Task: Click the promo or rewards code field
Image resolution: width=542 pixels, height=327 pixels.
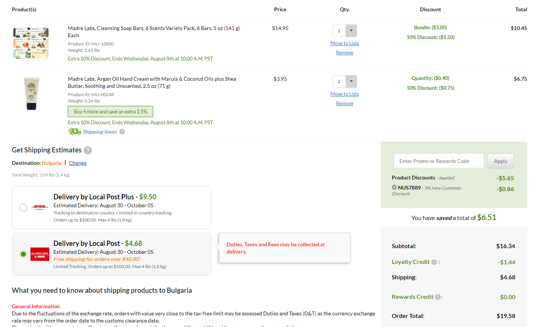Action: pyautogui.click(x=439, y=161)
